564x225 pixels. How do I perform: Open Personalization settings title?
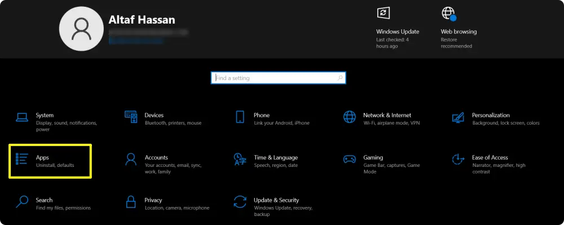(491, 116)
